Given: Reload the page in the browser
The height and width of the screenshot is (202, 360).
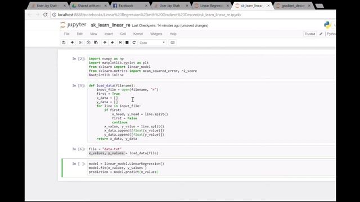Looking at the screenshot, I should (45, 15).
